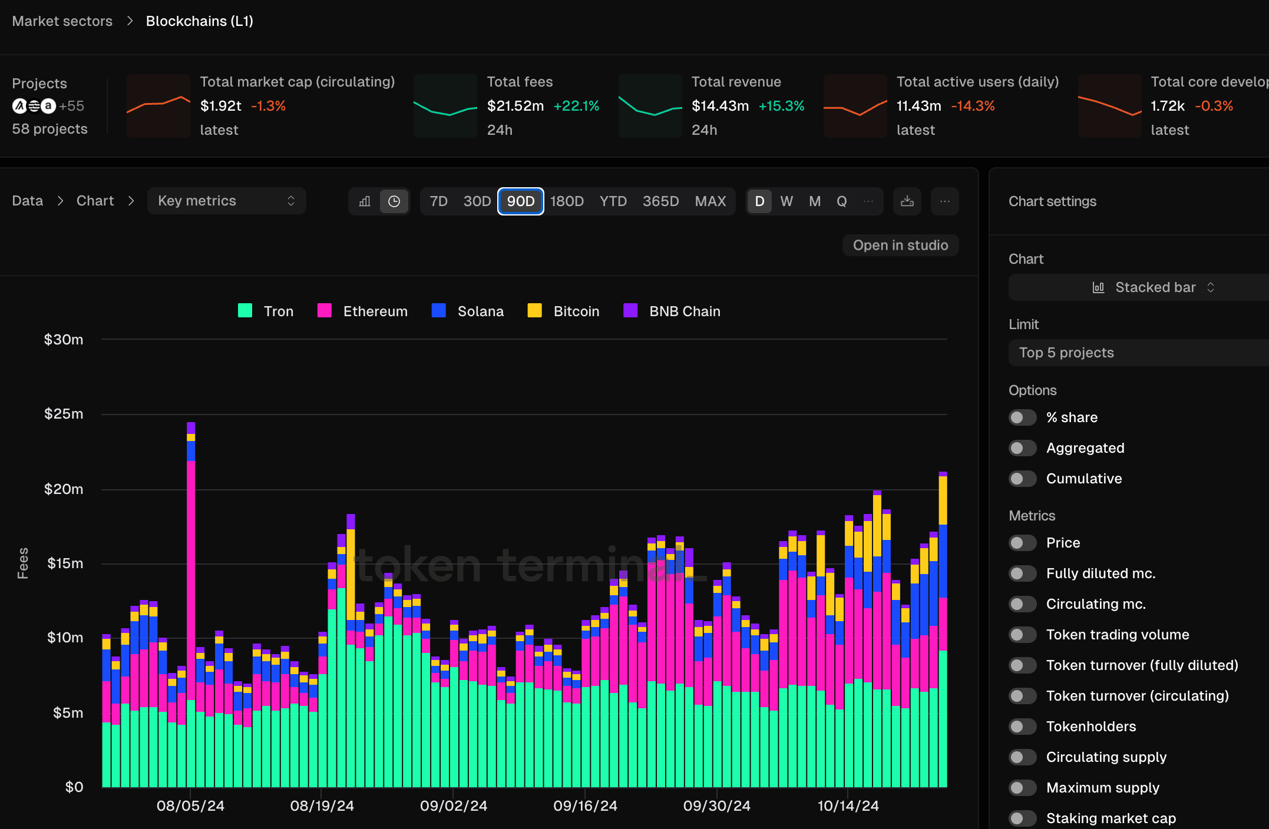Click the bar chart view icon
Image resolution: width=1269 pixels, height=829 pixels.
(365, 201)
